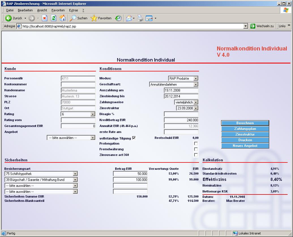
Task: Click the Drucken button
Action: 245,140
